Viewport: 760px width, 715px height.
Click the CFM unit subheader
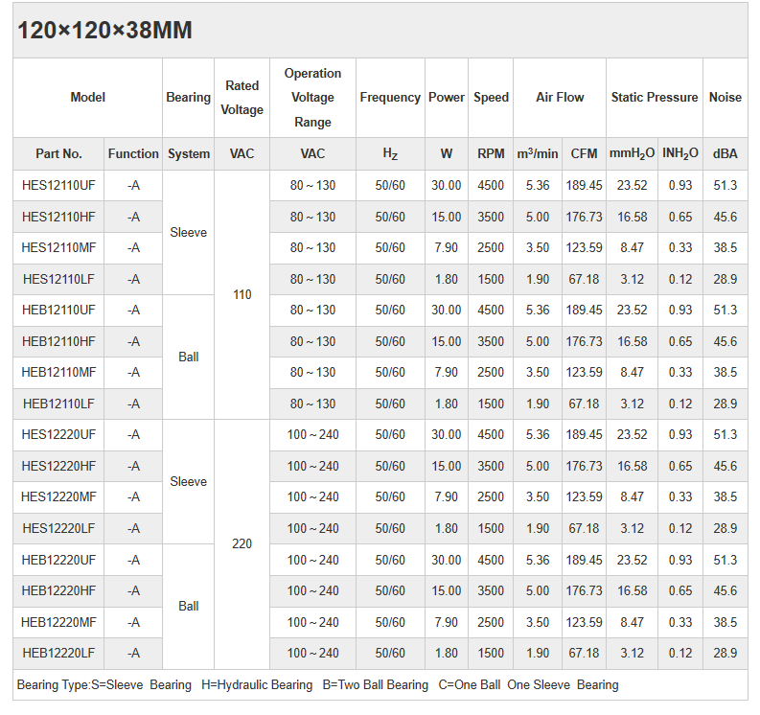tap(584, 153)
